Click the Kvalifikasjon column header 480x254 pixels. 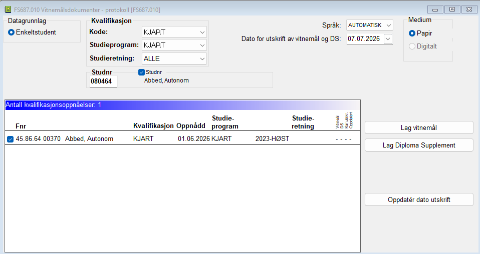pyautogui.click(x=153, y=125)
